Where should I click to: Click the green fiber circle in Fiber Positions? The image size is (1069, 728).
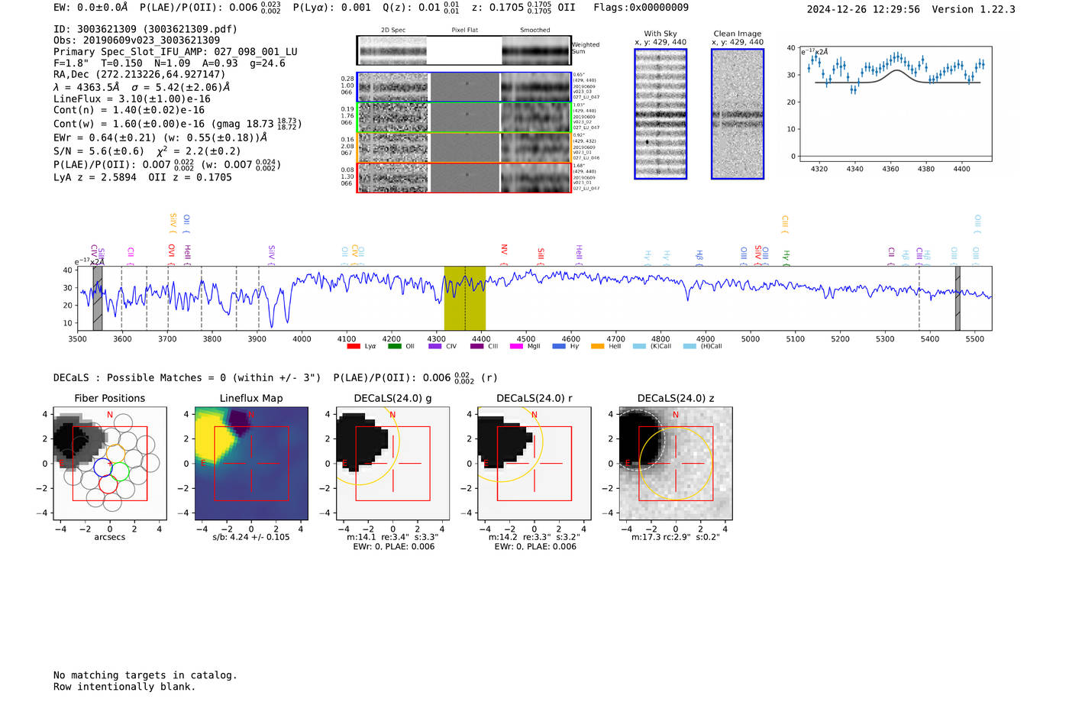[120, 473]
